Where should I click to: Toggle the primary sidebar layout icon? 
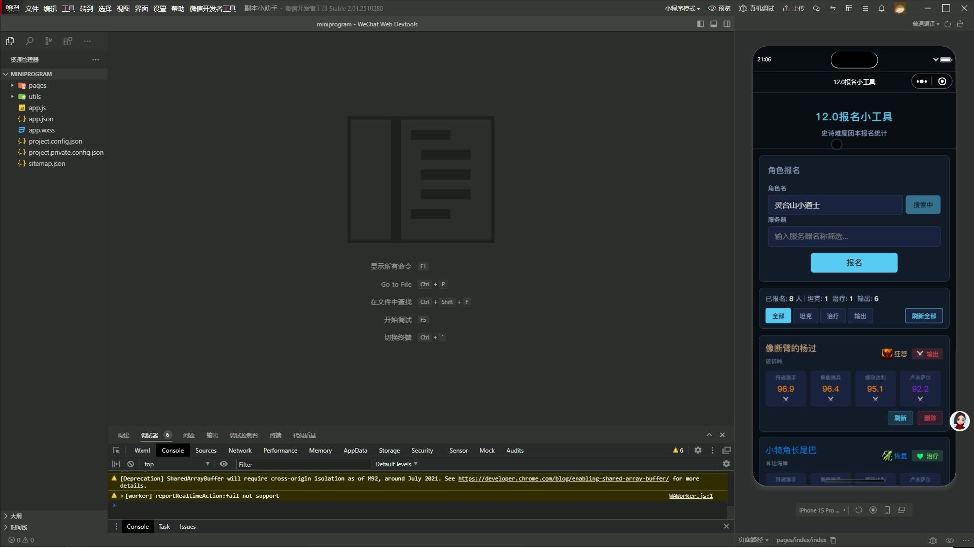pos(701,24)
